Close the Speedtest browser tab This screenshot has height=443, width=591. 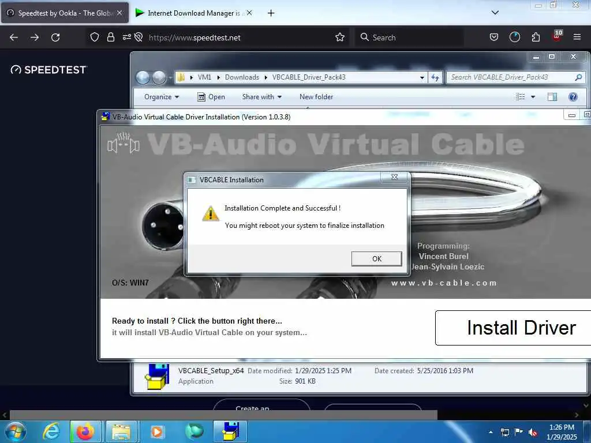click(x=119, y=13)
